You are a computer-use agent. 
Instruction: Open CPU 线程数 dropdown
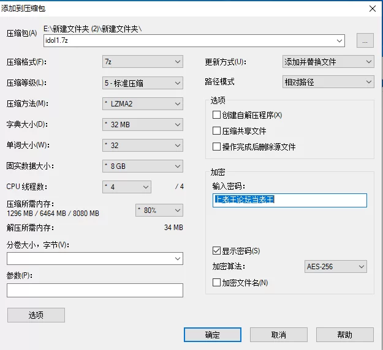[x=126, y=187]
